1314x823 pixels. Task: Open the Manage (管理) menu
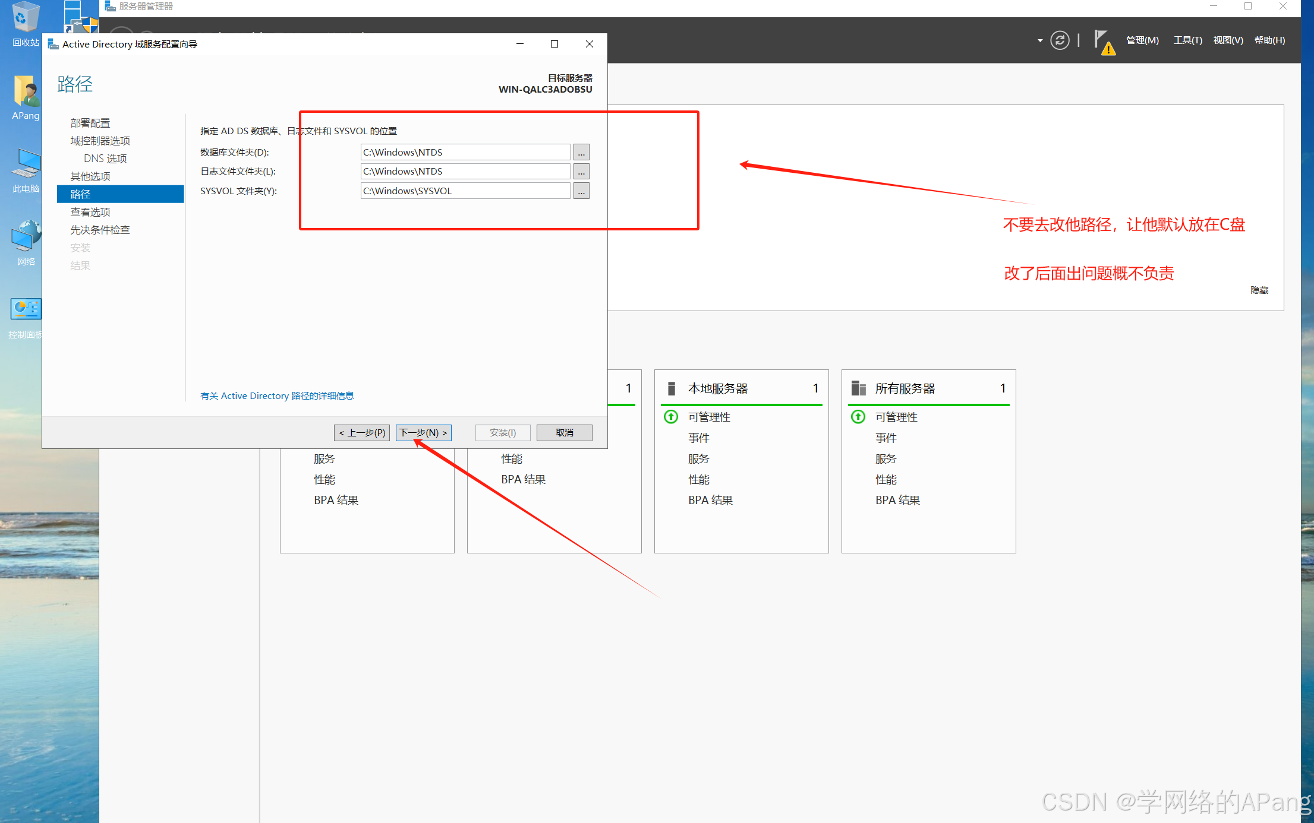pos(1142,40)
